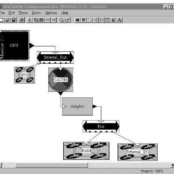Click the Cut scissors icon
Screen dimensions: 174x174
tap(29, 20)
